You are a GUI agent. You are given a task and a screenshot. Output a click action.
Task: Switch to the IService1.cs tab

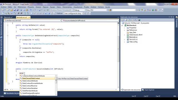click(x=8, y=17)
